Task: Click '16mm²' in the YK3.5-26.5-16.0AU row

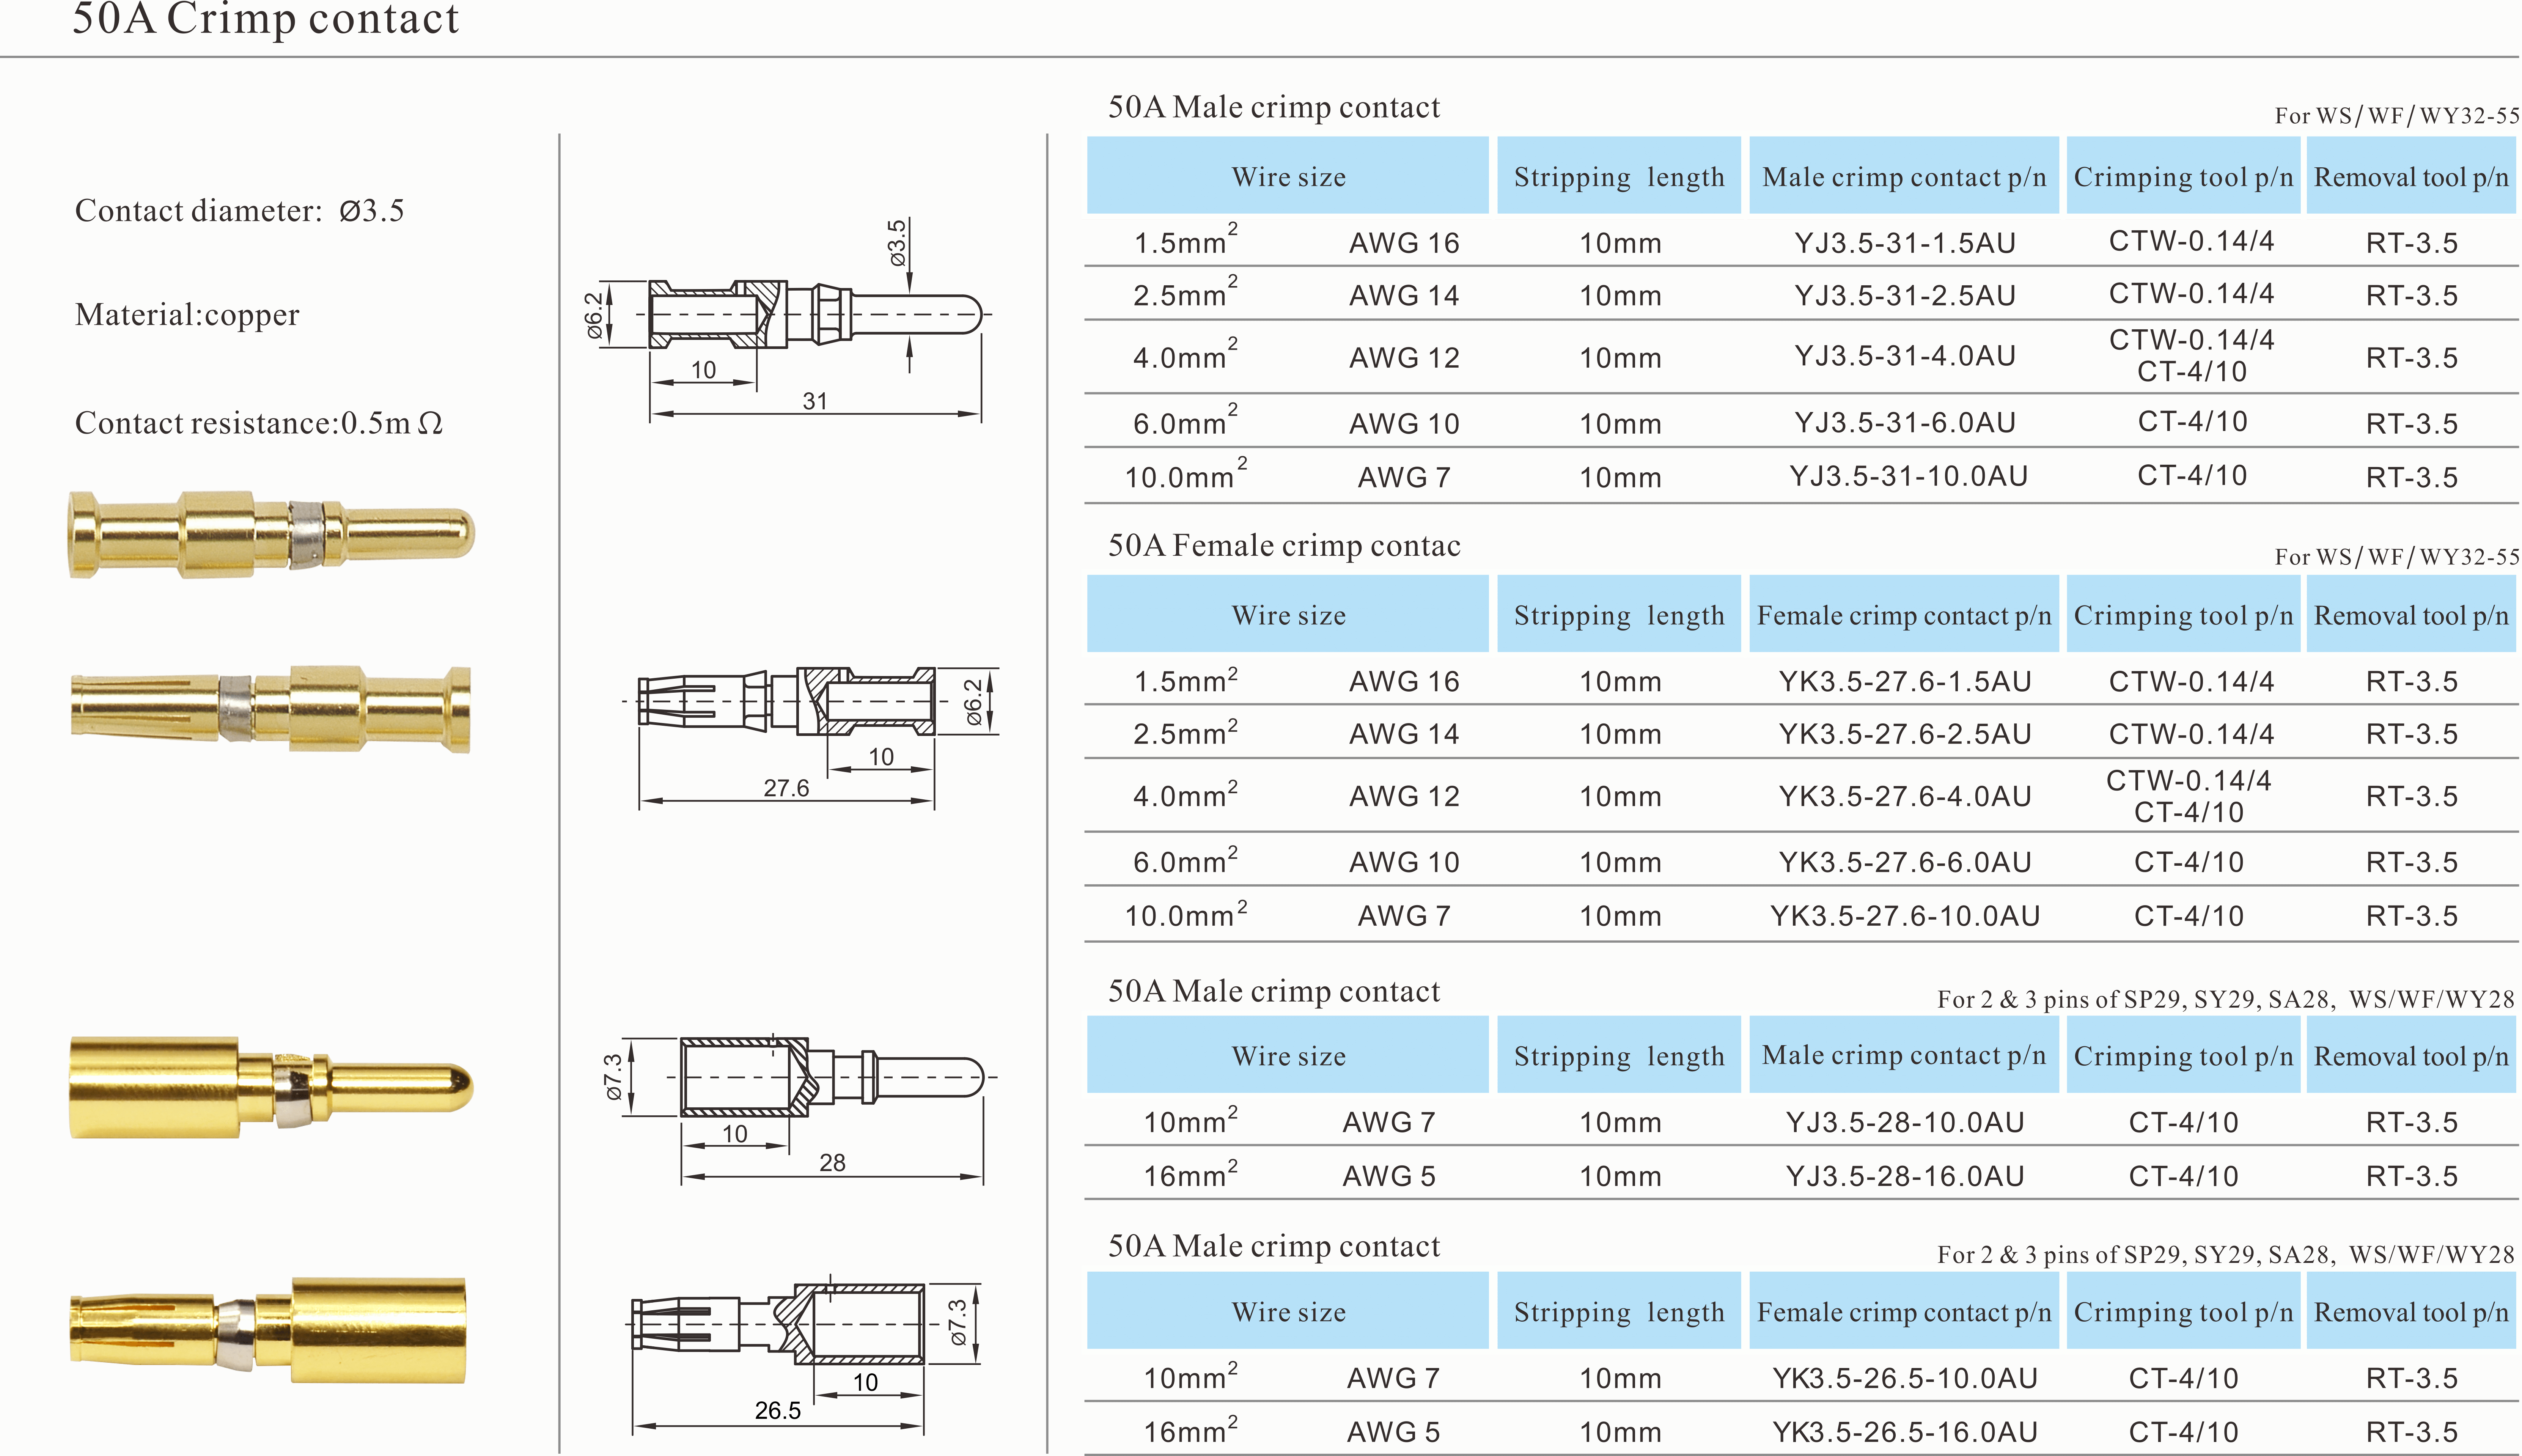Action: click(1190, 1430)
